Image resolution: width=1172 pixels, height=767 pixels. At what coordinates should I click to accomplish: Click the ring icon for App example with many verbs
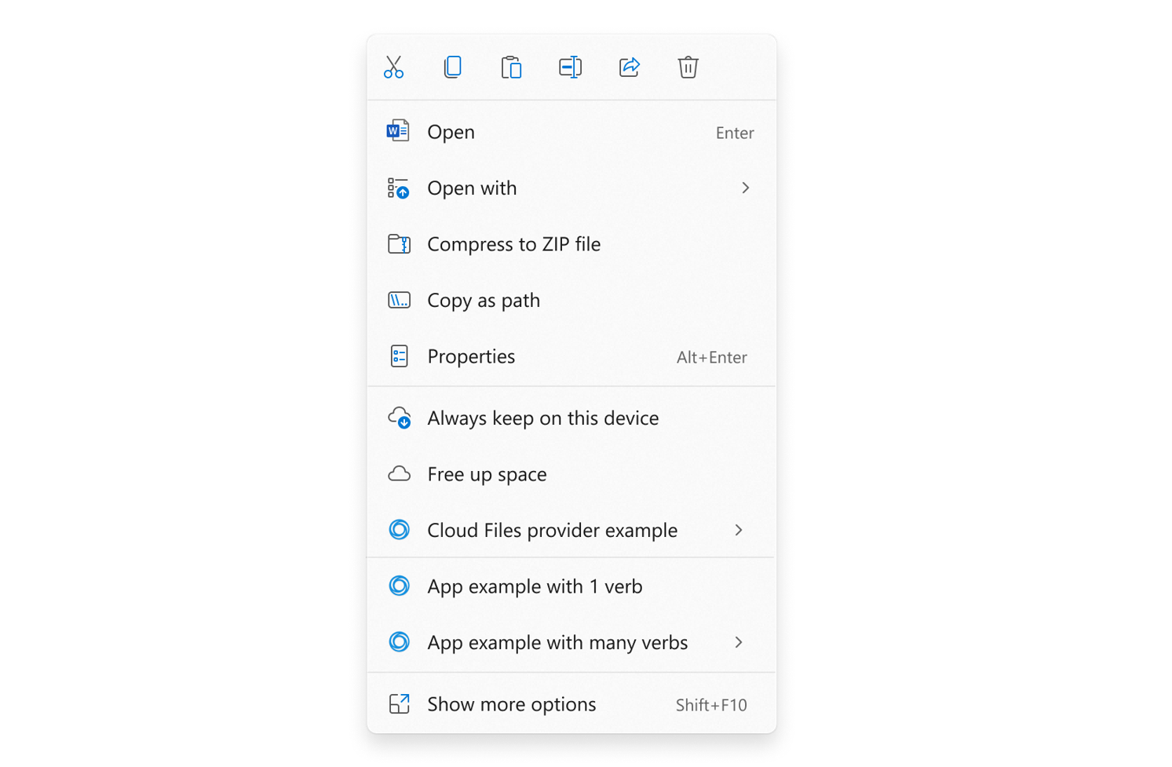coord(399,642)
